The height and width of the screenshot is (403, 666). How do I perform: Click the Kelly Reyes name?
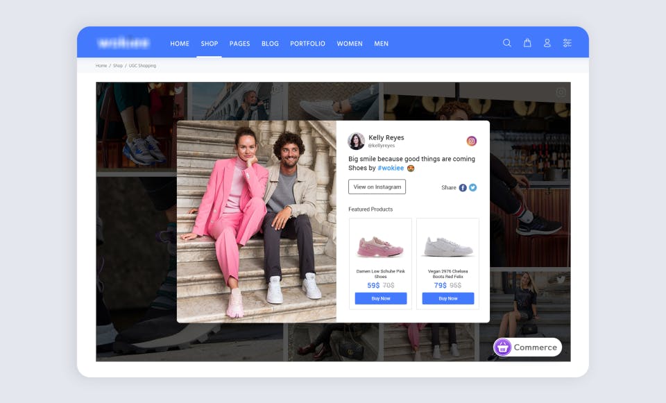tap(386, 137)
